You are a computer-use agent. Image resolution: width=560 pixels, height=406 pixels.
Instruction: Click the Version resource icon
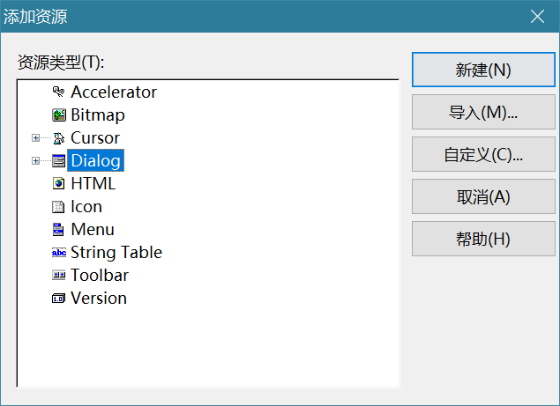(59, 298)
